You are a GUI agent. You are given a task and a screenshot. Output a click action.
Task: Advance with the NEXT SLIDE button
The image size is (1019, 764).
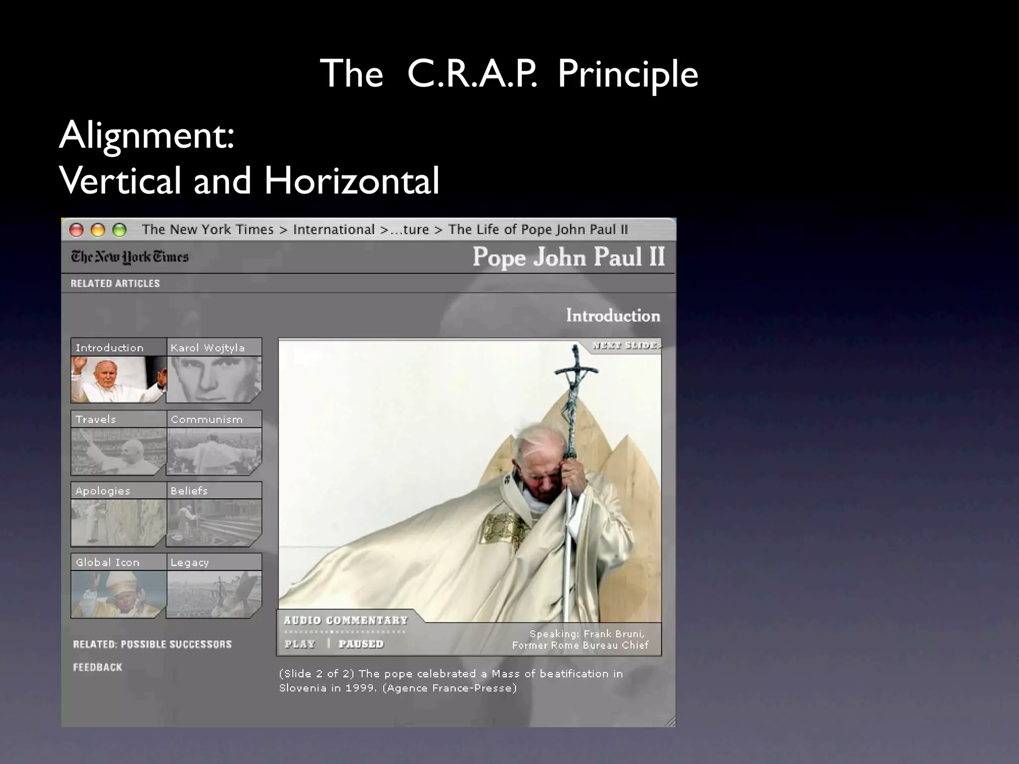626,346
